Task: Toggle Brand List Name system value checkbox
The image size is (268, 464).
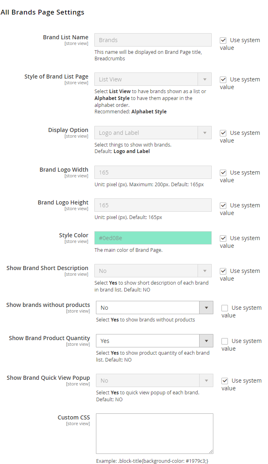Action: (223, 40)
